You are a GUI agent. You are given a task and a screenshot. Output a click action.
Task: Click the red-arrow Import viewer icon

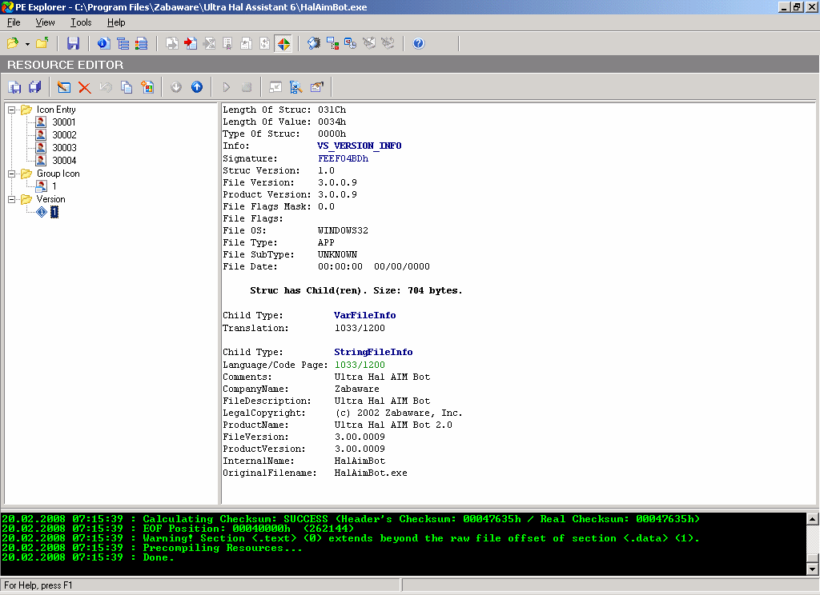pyautogui.click(x=191, y=43)
